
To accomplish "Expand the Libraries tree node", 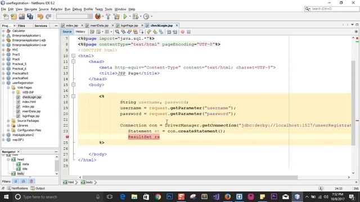I will click(x=8, y=126).
